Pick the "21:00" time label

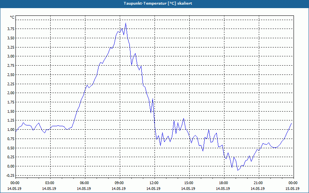258,183
